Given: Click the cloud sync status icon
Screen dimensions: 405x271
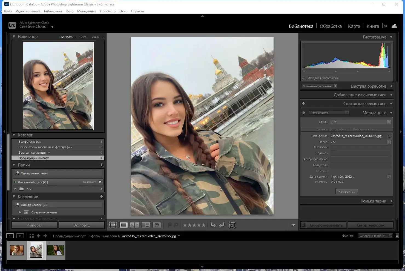Looking at the screenshot, I should coord(394,26).
